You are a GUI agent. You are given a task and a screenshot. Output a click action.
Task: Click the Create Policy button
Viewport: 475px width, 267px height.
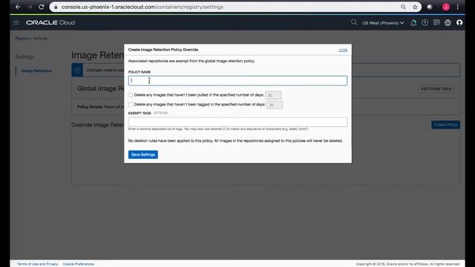tap(445, 125)
